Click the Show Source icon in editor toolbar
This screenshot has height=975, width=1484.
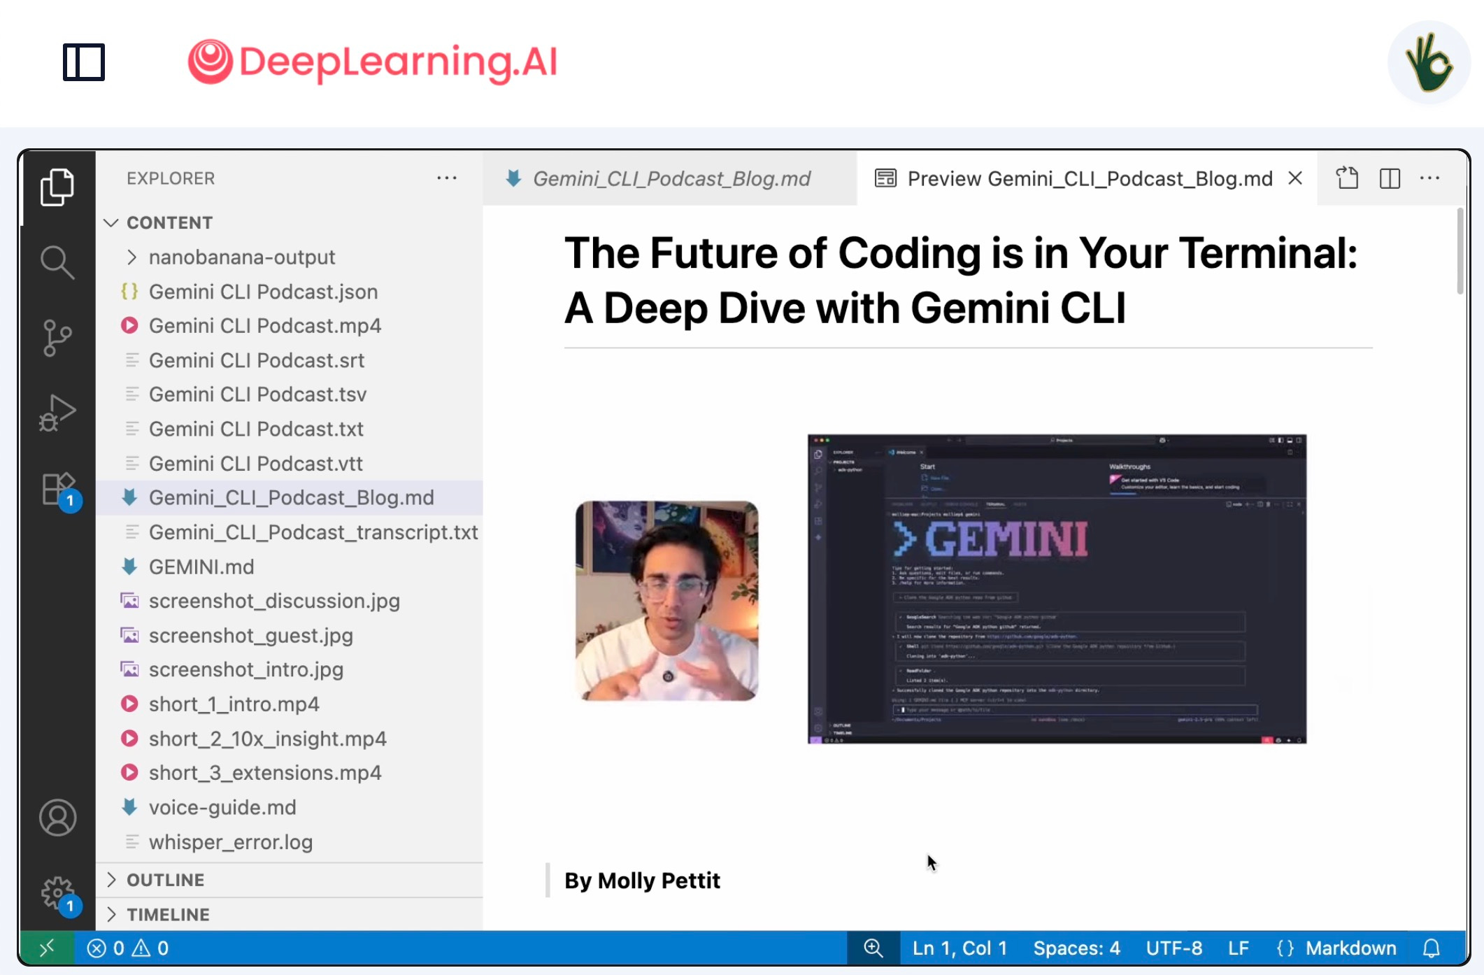click(x=1347, y=178)
